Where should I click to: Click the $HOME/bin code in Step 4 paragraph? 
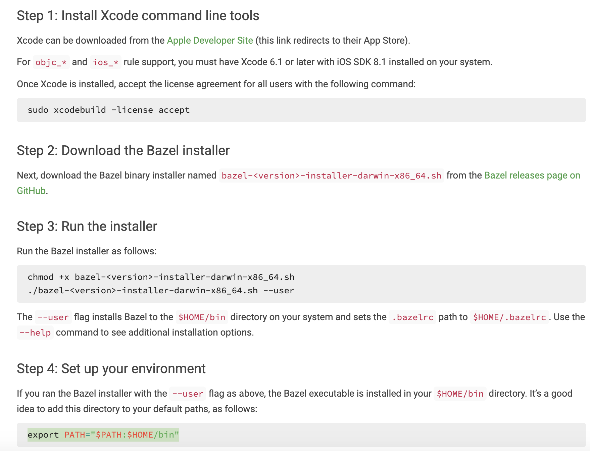click(x=460, y=394)
